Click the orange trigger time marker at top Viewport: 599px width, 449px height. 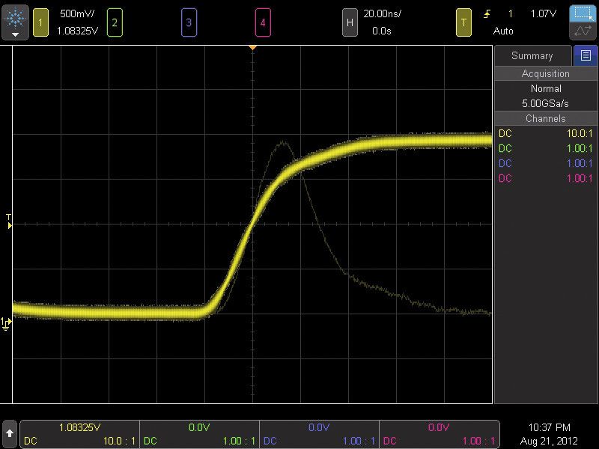(252, 48)
